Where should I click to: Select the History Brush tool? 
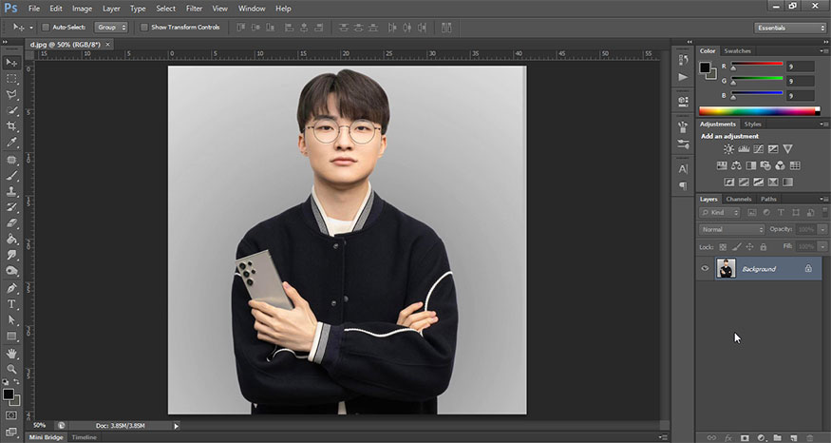[11, 207]
